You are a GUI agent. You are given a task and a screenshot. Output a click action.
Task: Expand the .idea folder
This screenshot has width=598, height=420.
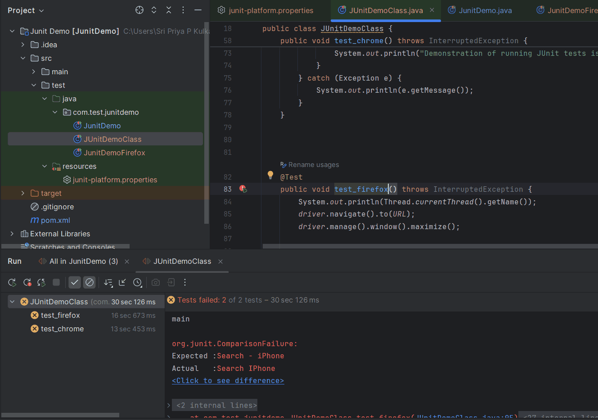tap(23, 45)
